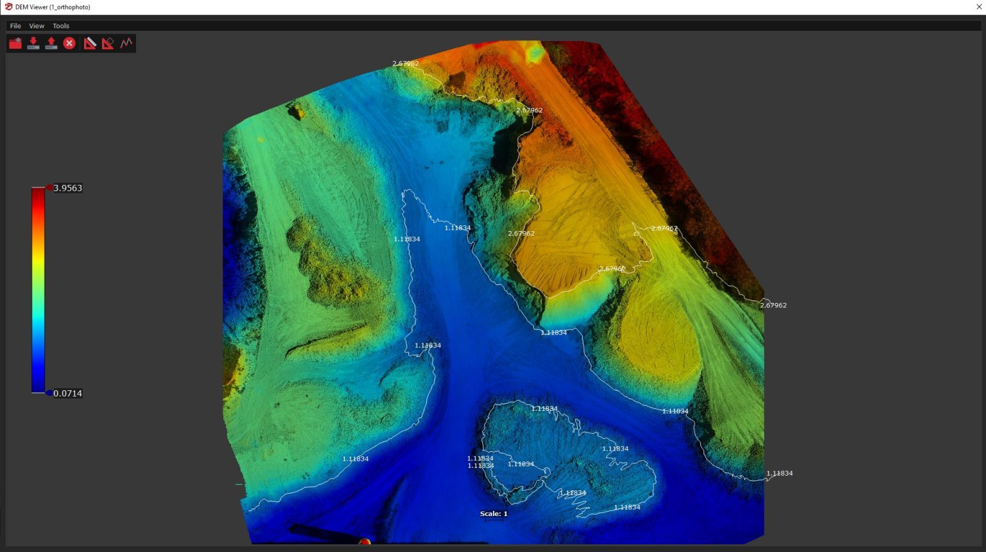Select the zigzag profile line tool

point(126,43)
